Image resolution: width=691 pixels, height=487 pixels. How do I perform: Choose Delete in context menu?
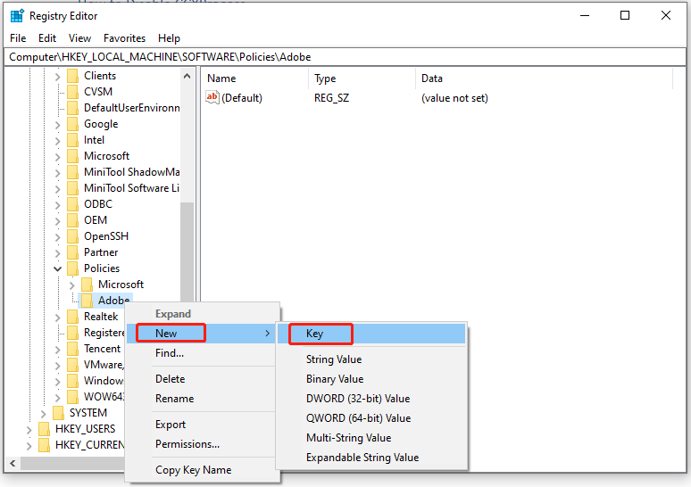201,379
